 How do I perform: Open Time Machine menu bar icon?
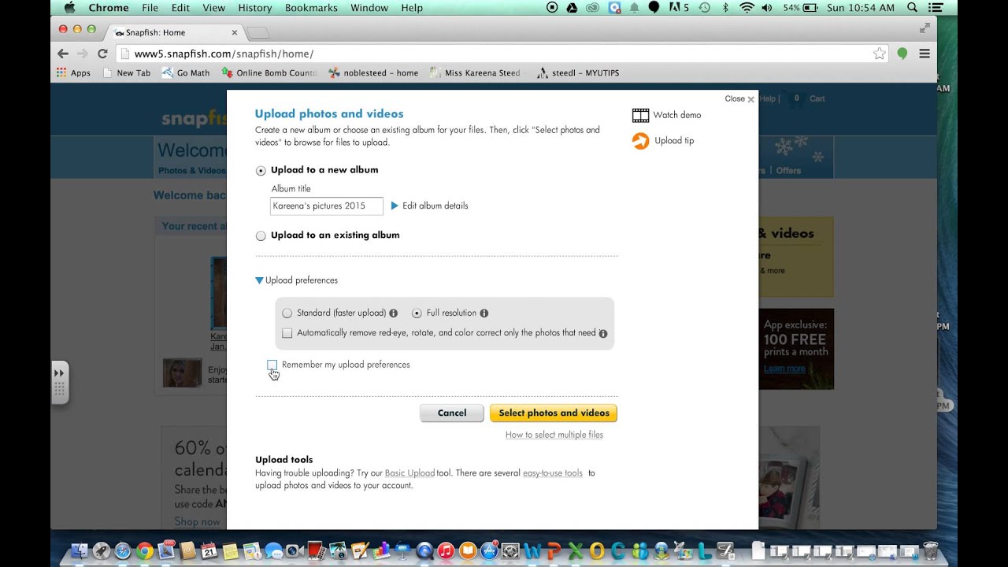coord(704,8)
